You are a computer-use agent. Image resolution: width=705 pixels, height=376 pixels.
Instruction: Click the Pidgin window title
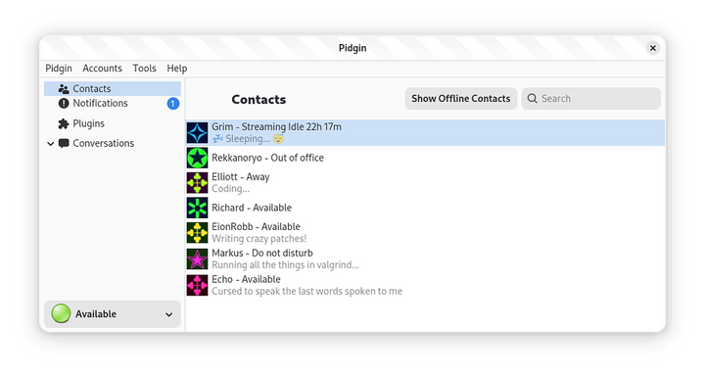[352, 48]
